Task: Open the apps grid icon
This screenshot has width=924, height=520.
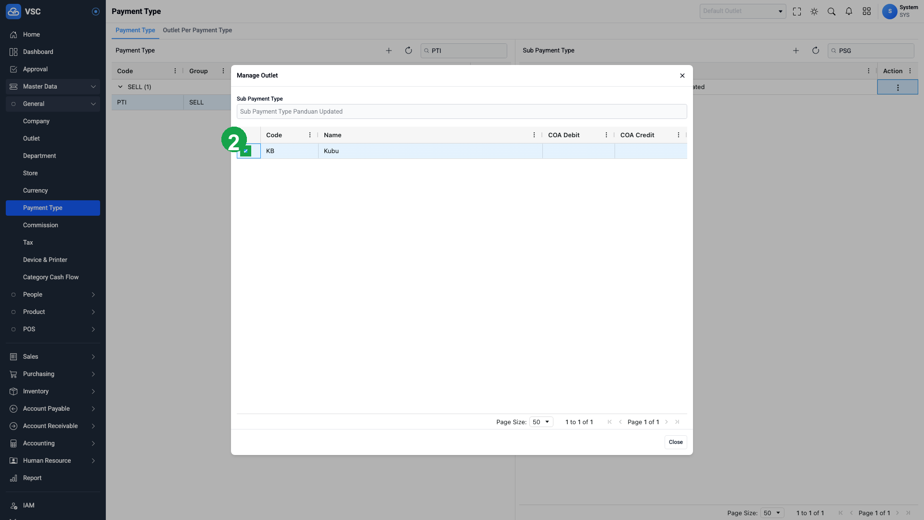Action: 867,12
